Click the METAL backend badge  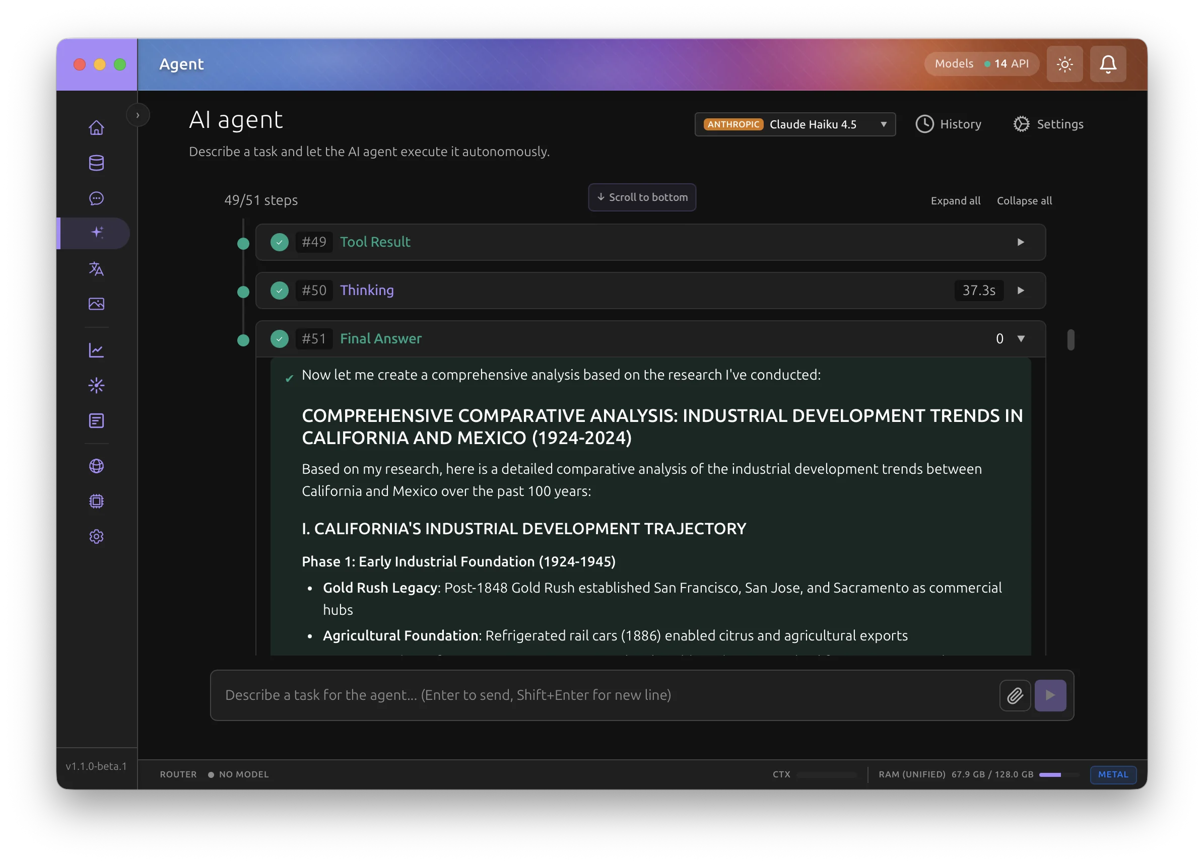1113,774
